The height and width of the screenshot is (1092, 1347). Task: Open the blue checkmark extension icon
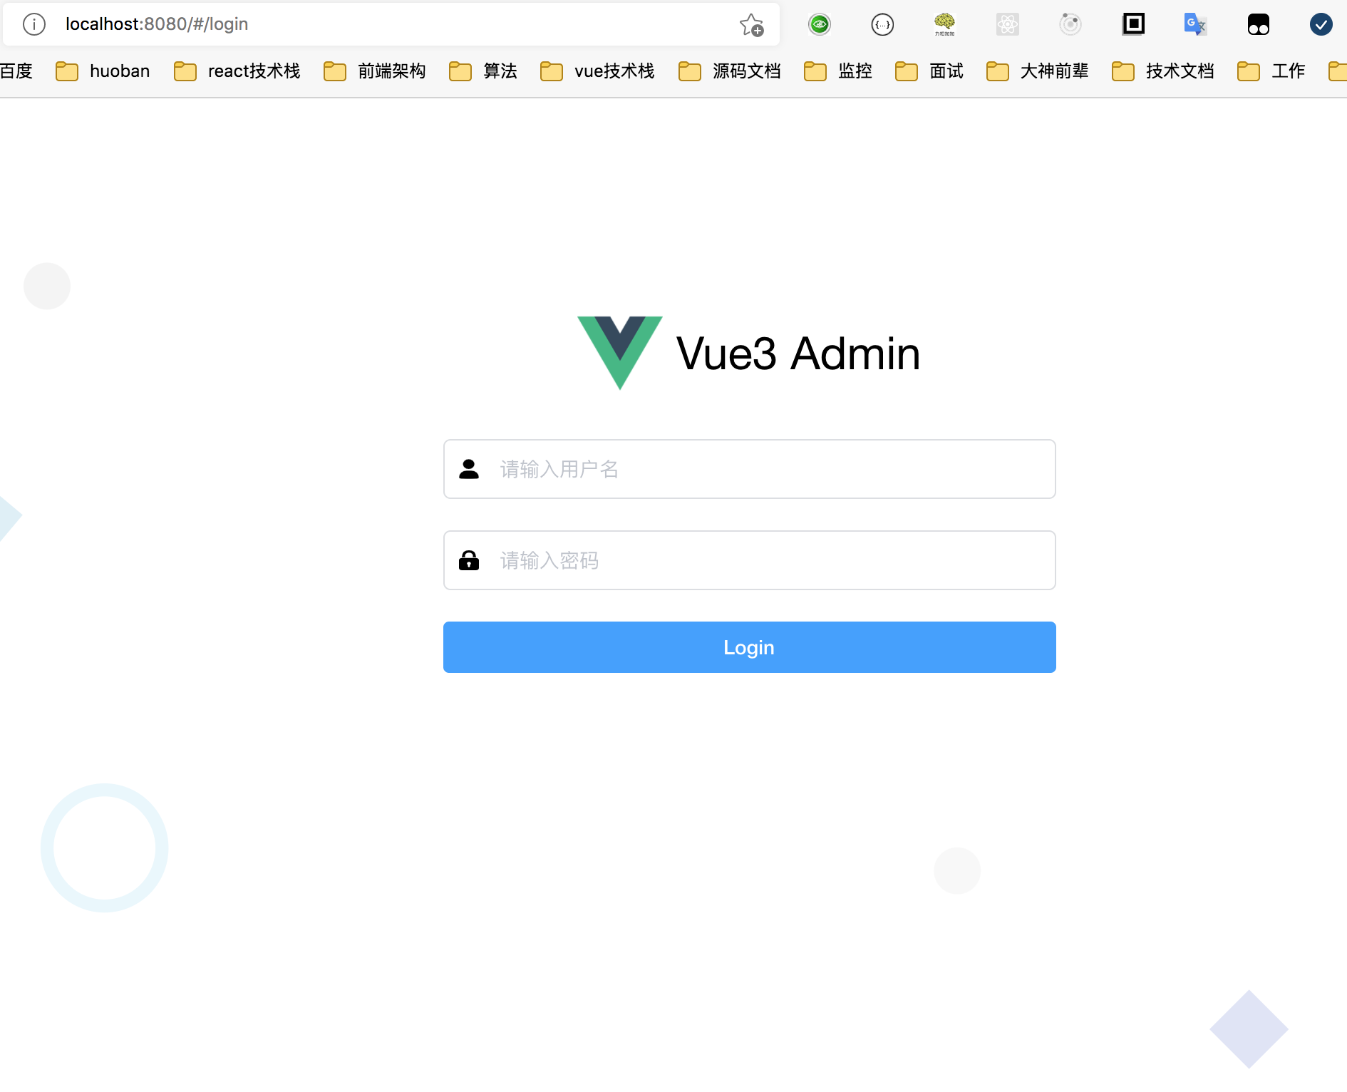click(x=1321, y=24)
